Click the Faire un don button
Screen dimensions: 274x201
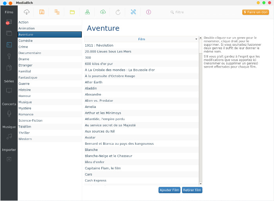(255, 12)
